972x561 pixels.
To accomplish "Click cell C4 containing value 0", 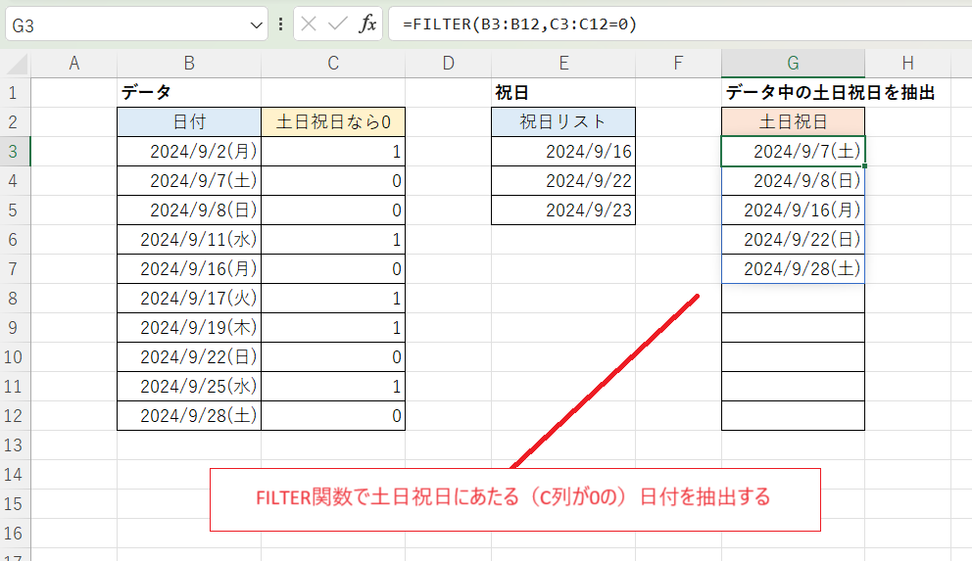I will [333, 181].
